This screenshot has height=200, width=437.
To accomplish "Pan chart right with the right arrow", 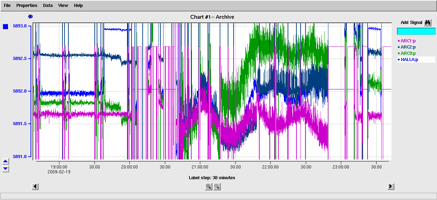I will [391, 186].
